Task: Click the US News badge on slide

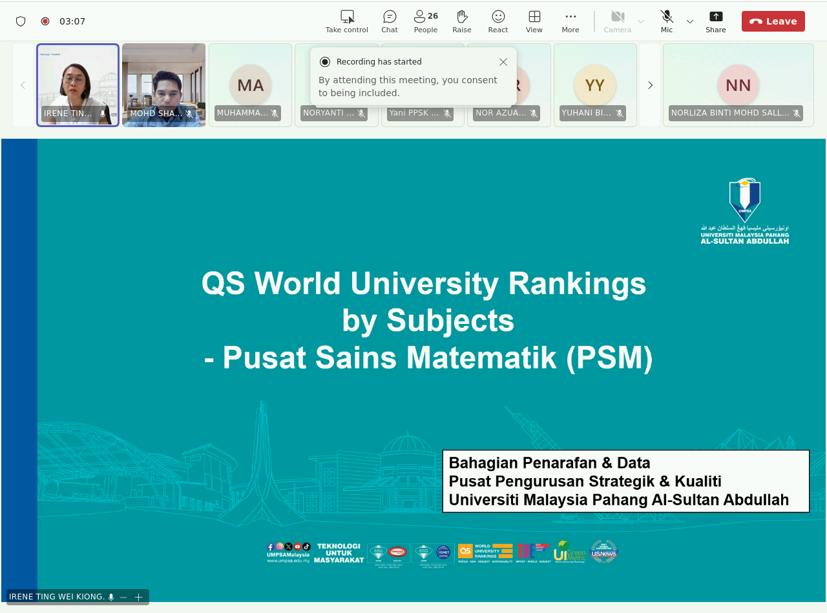Action: (x=603, y=552)
